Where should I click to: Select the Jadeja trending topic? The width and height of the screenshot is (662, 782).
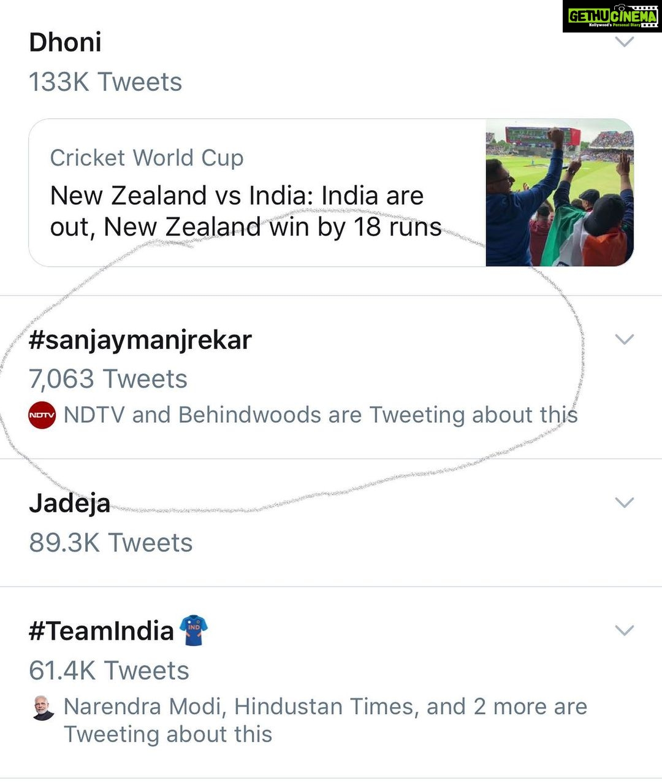[69, 504]
